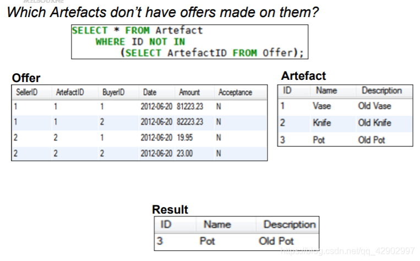The width and height of the screenshot is (420, 261).
Task: Select the 'Pot' cell in the Result table
Action: pyautogui.click(x=207, y=241)
